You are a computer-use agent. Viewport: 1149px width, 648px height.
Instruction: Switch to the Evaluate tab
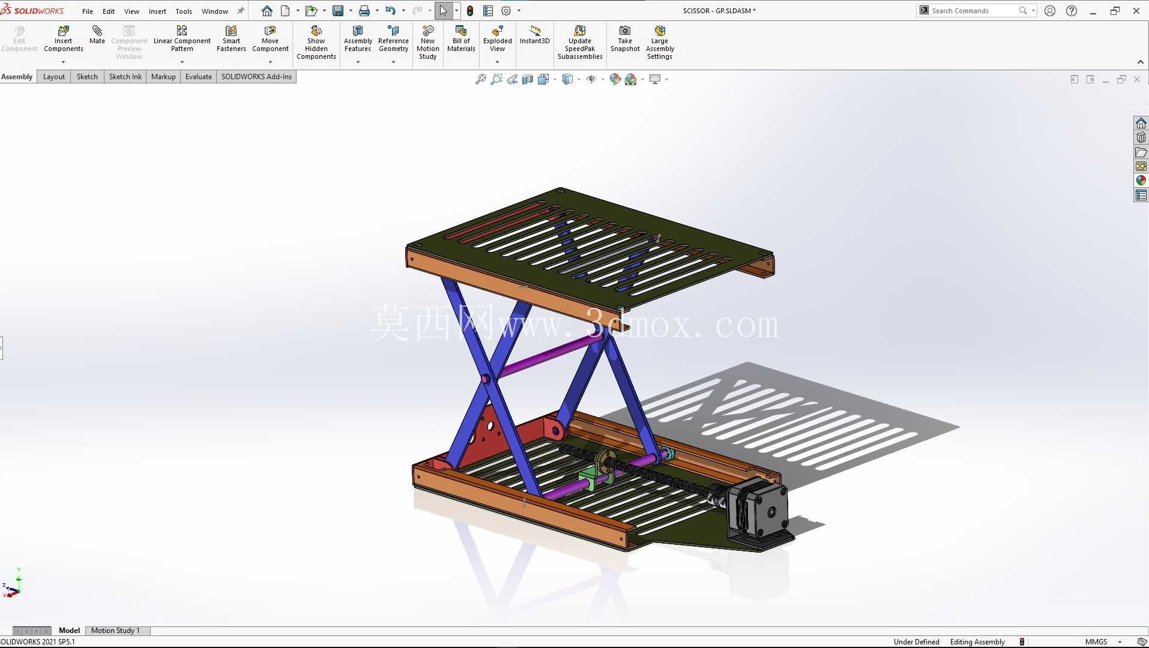coord(199,77)
